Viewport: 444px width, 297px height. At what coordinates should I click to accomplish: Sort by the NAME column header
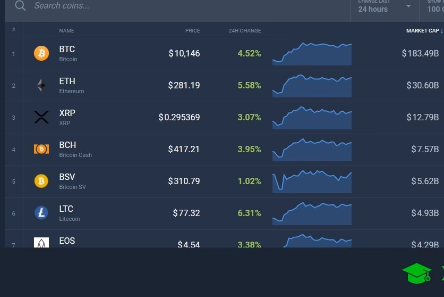coord(66,31)
